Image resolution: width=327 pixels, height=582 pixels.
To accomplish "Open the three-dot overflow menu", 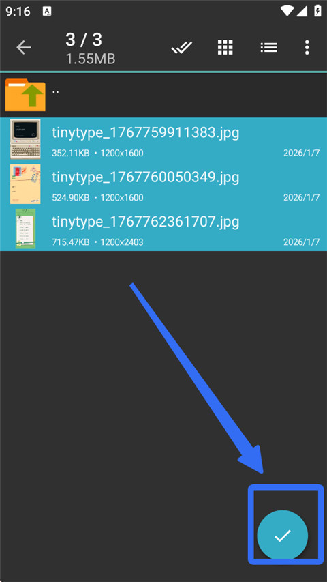I will (307, 48).
